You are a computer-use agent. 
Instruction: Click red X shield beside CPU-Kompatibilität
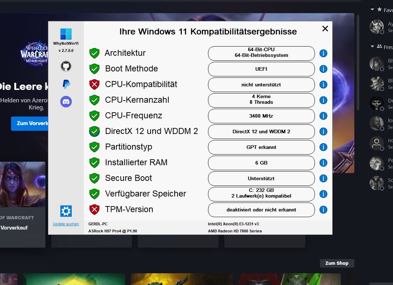94,85
